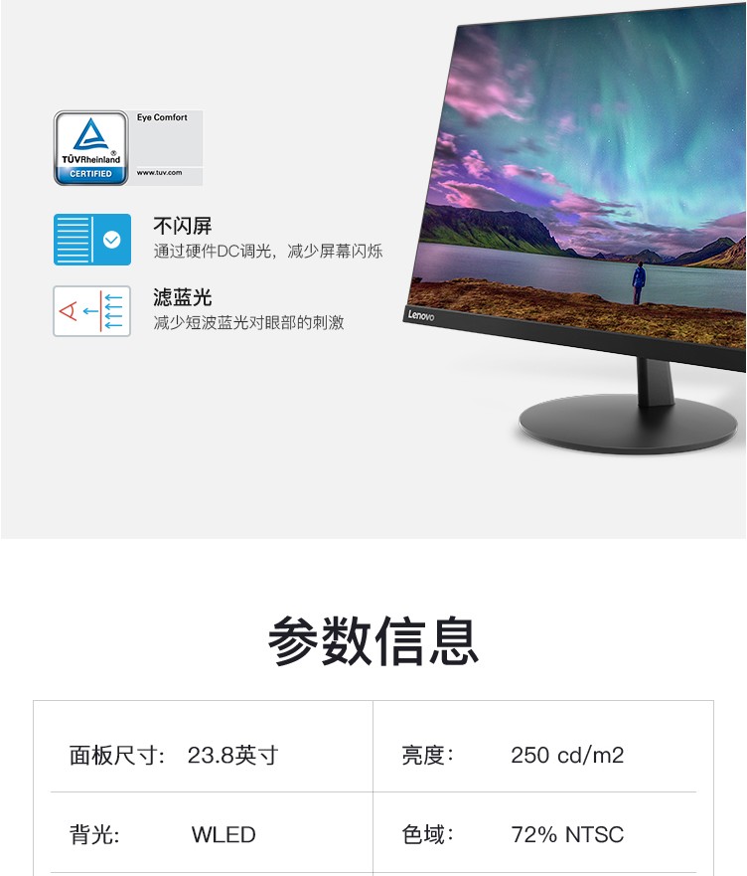
Task: Click the 面板尺寸 label
Action: 116,756
